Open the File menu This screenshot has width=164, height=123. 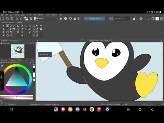pos(2,15)
